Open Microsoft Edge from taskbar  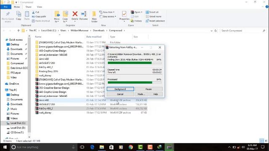coord(92,147)
